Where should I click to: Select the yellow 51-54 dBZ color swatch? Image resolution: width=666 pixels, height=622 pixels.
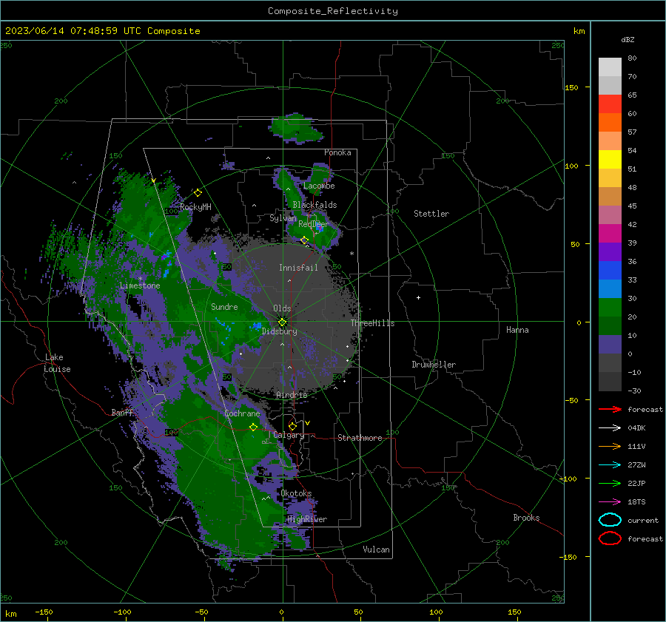point(610,159)
